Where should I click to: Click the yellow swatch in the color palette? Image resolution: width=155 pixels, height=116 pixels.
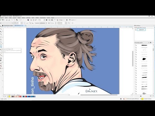point(9,97)
